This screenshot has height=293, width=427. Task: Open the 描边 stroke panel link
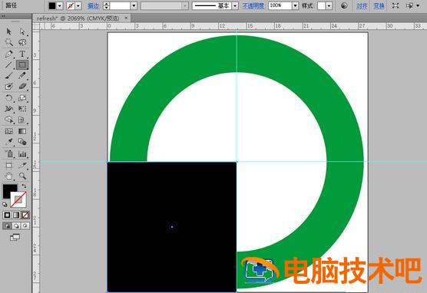pos(93,5)
